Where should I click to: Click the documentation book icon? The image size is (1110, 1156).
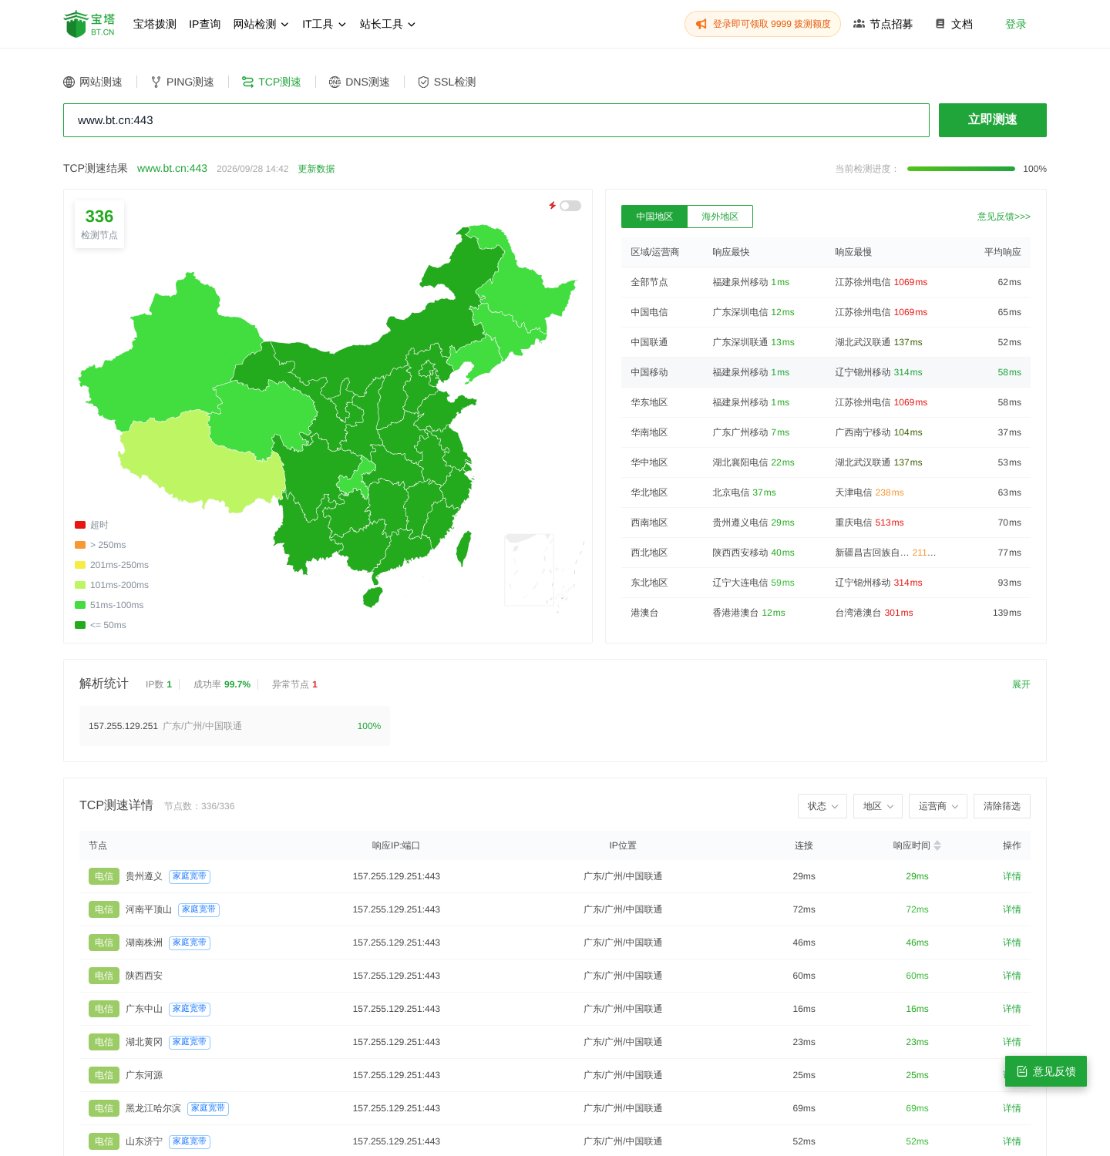point(940,24)
